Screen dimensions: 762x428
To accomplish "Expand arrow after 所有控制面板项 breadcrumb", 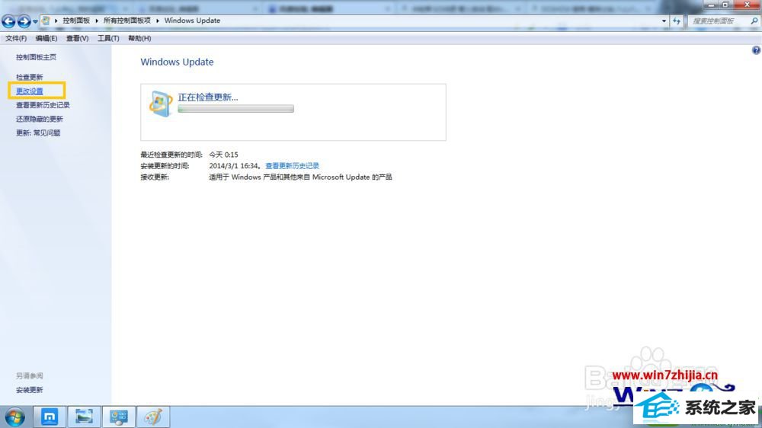I will [x=158, y=21].
